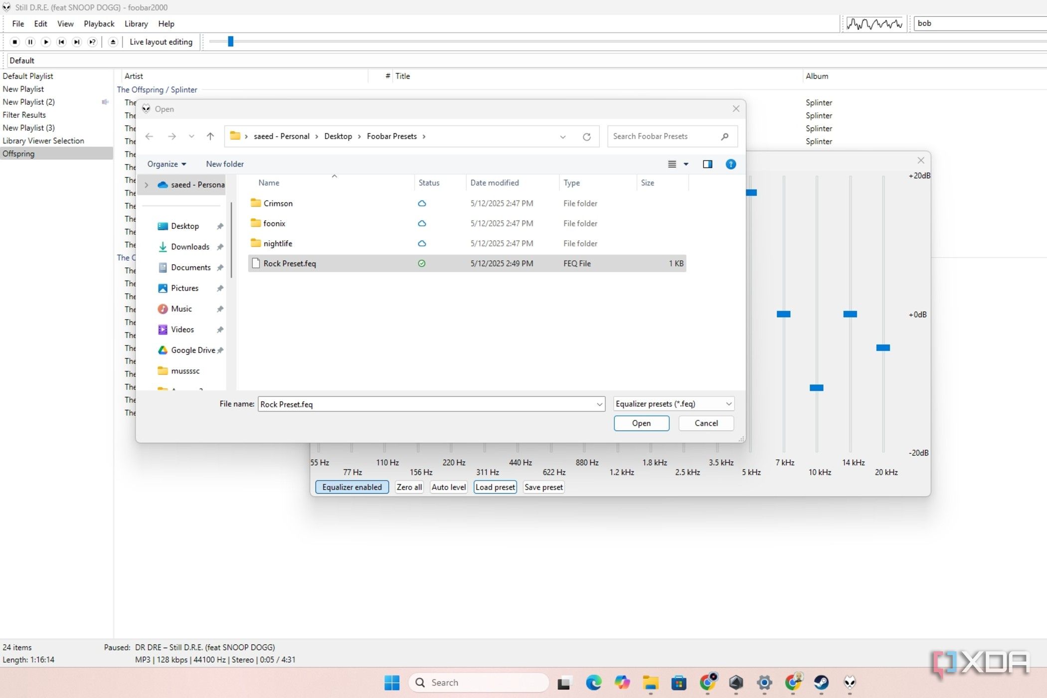Open Videos in the navigation pane
The height and width of the screenshot is (698, 1047).
[x=182, y=330]
